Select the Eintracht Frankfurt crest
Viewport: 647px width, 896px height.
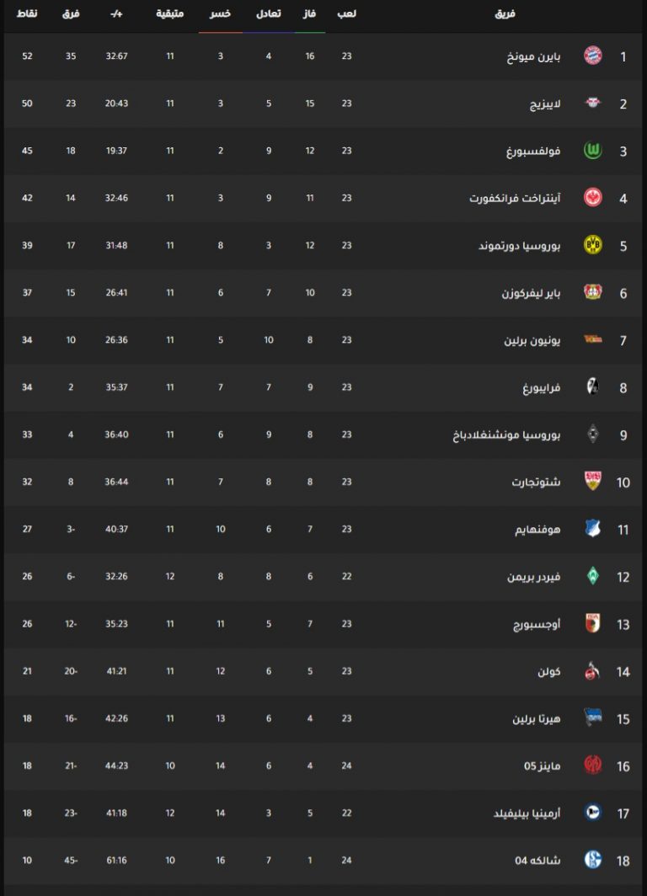click(593, 198)
